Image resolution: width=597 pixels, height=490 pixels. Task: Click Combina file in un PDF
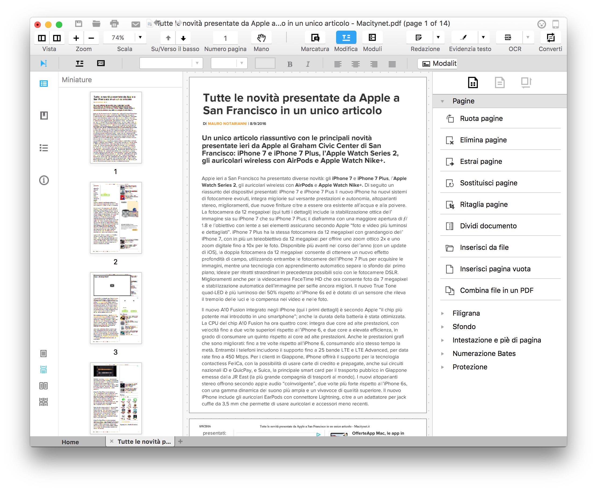(496, 290)
